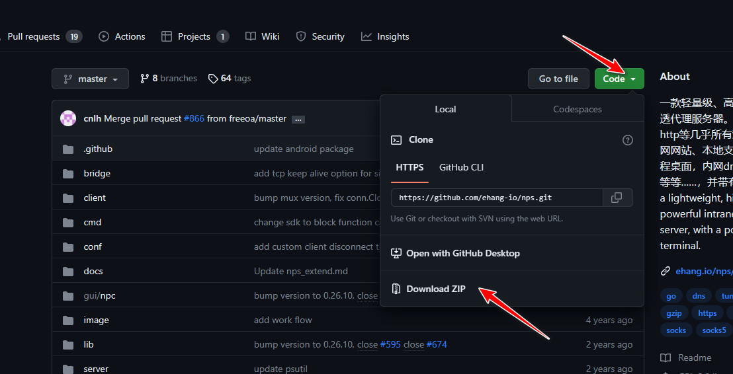Image resolution: width=733 pixels, height=374 pixels.
Task: Open 'add work flow' commit message
Action: coord(283,320)
